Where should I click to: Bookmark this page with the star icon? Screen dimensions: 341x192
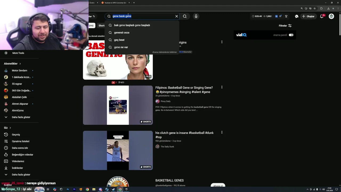(315, 8)
